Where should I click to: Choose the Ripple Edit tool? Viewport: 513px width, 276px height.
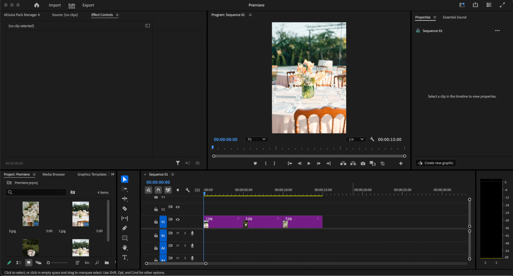124,199
